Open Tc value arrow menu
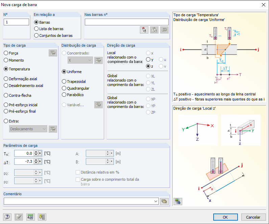Viewport: 269px width, 224px height. point(40,153)
